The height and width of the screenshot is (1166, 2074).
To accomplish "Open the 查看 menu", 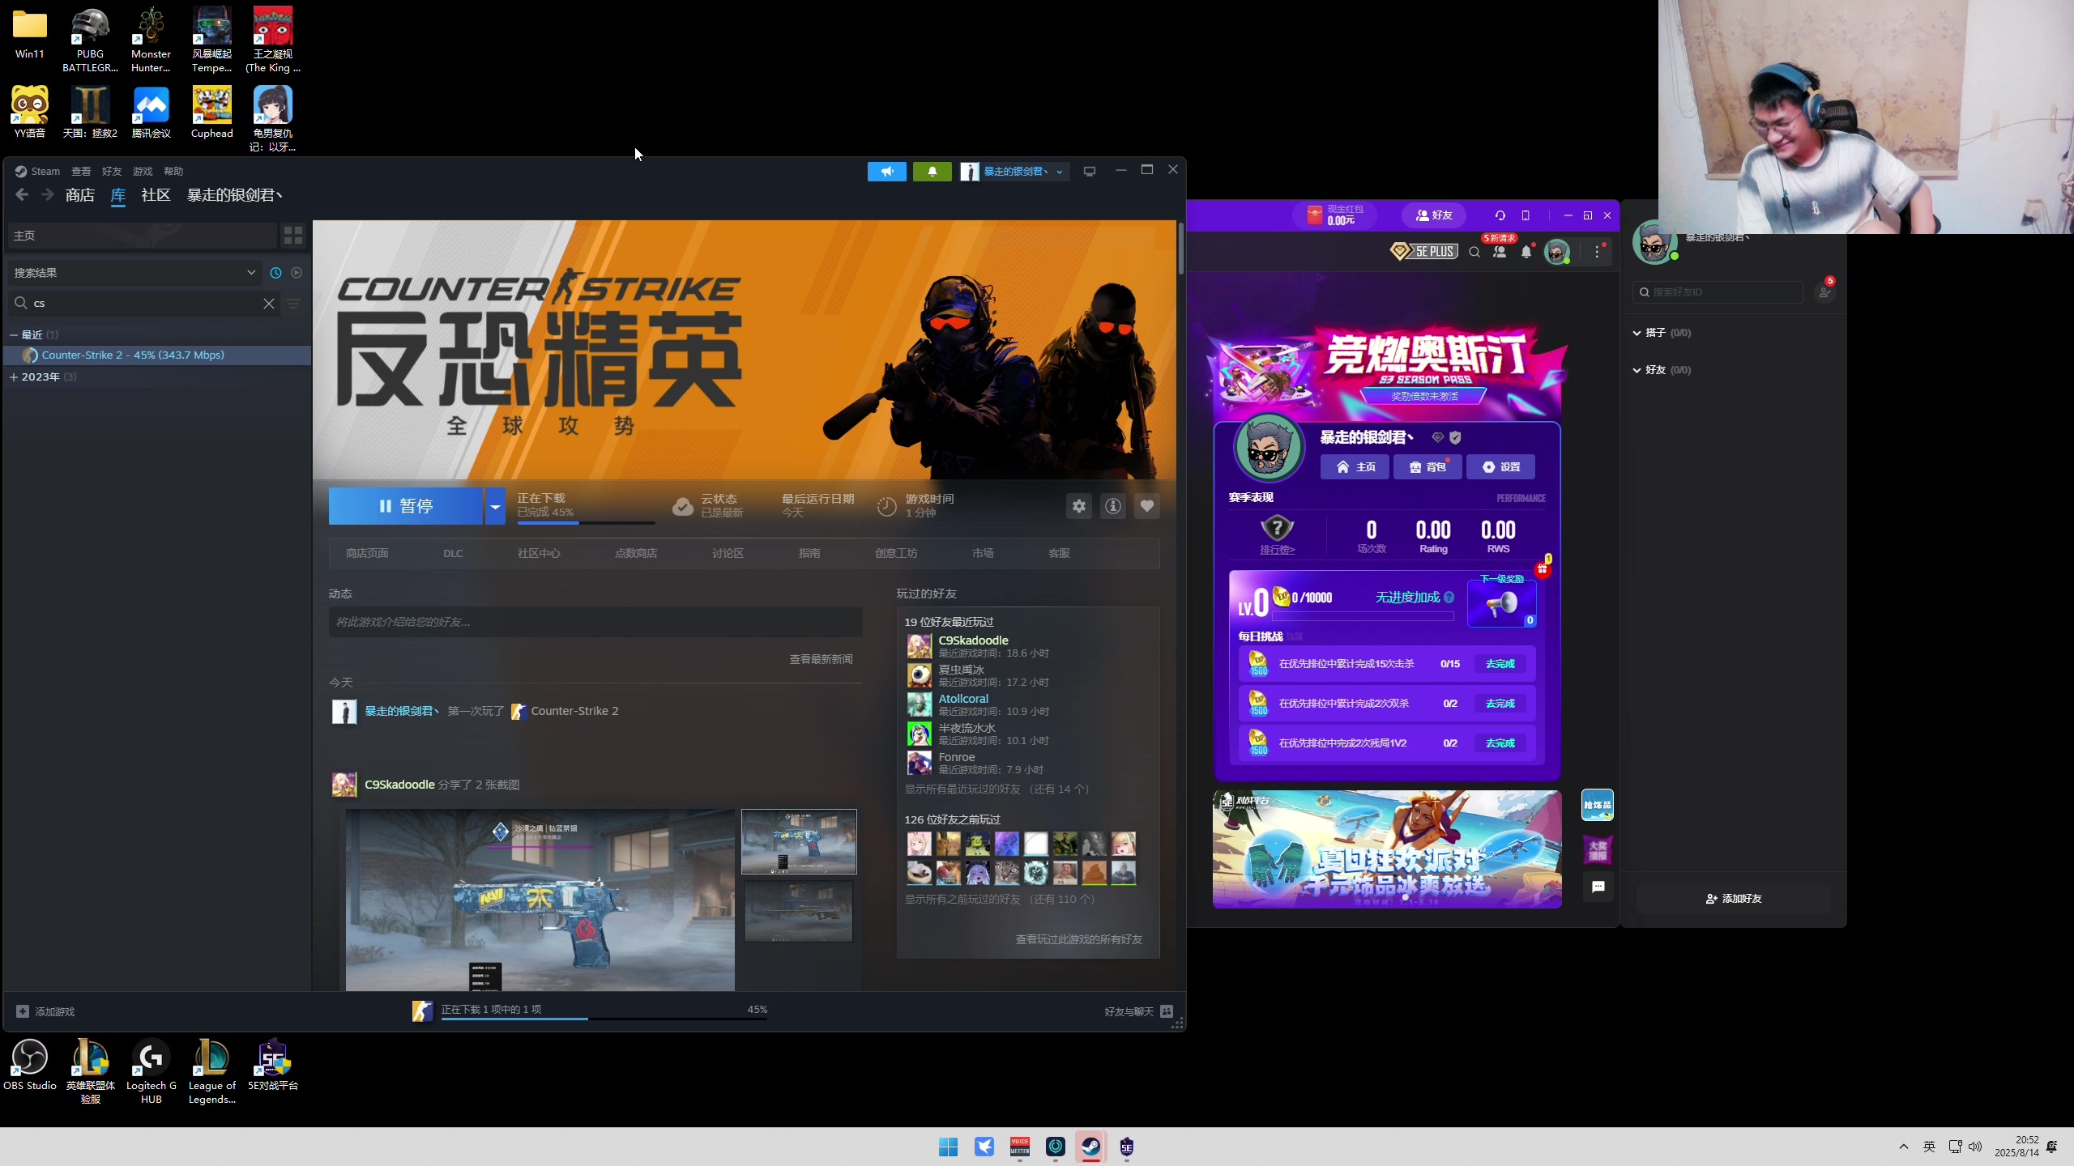I will (x=81, y=172).
